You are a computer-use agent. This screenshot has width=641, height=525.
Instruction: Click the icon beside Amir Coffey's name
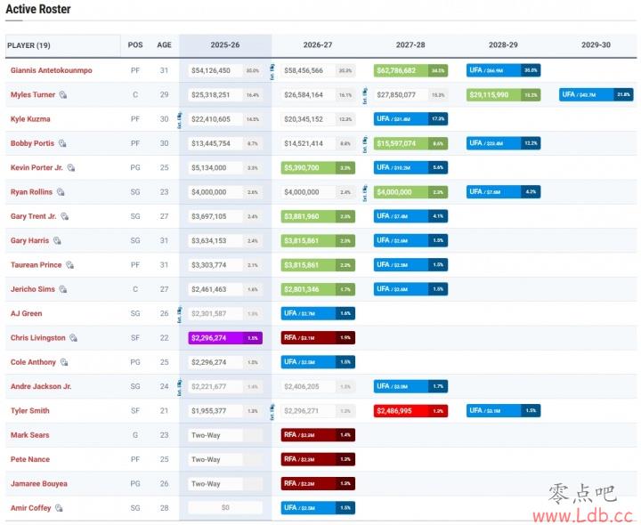pos(59,508)
